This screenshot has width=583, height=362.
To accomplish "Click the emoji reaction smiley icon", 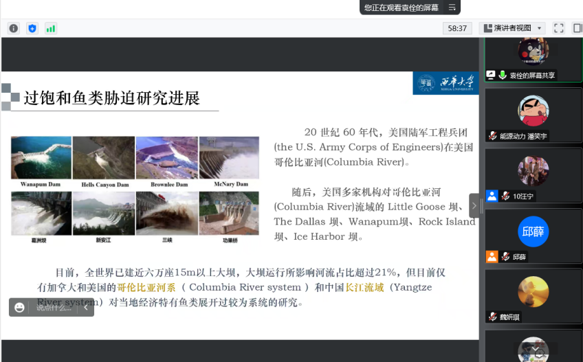I will (20, 307).
